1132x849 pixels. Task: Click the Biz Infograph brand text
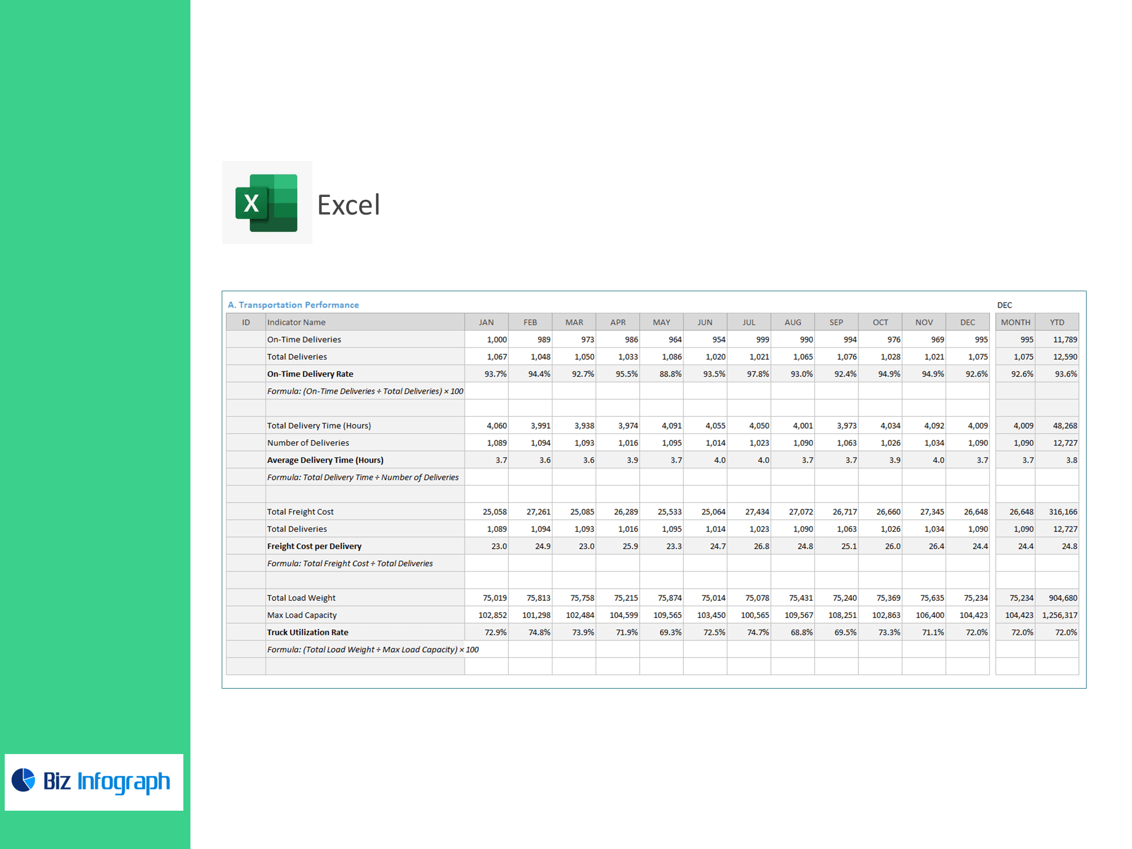[107, 781]
